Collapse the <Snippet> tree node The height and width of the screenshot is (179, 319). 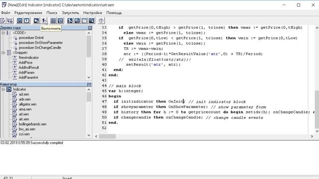(x=3, y=53)
